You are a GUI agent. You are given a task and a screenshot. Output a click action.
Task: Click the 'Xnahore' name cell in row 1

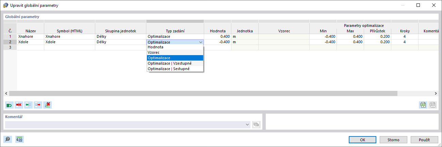pos(30,36)
